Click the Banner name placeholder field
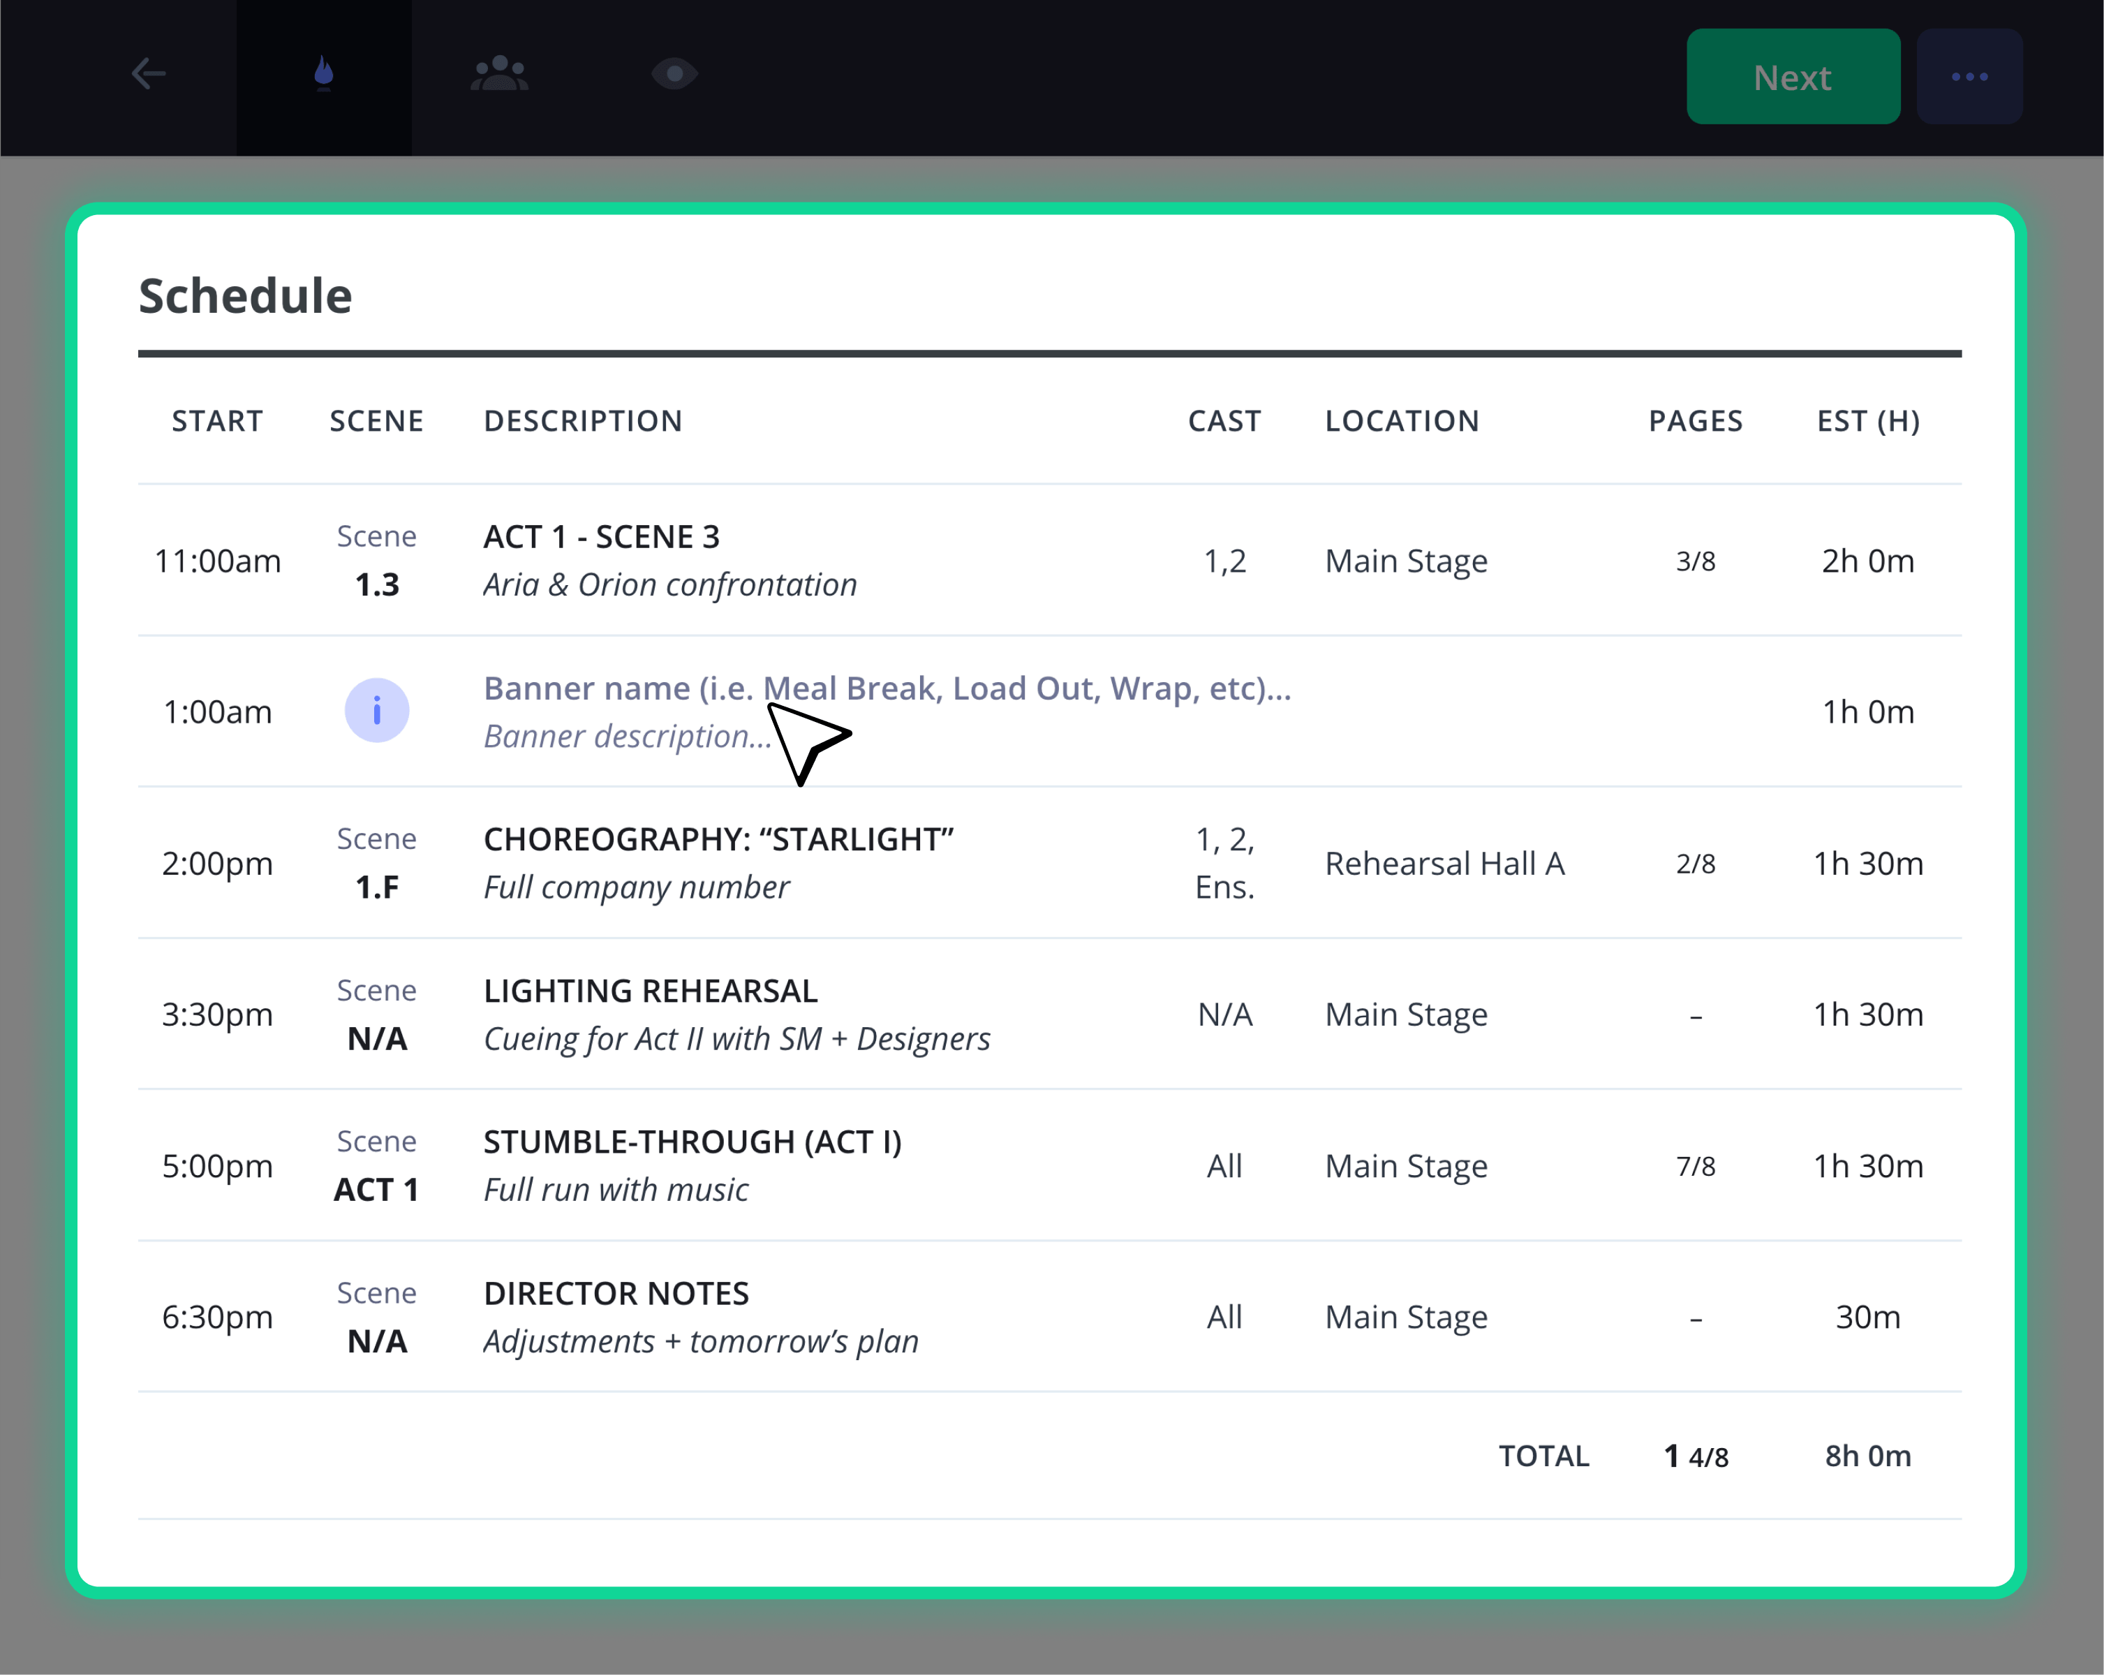 (887, 688)
